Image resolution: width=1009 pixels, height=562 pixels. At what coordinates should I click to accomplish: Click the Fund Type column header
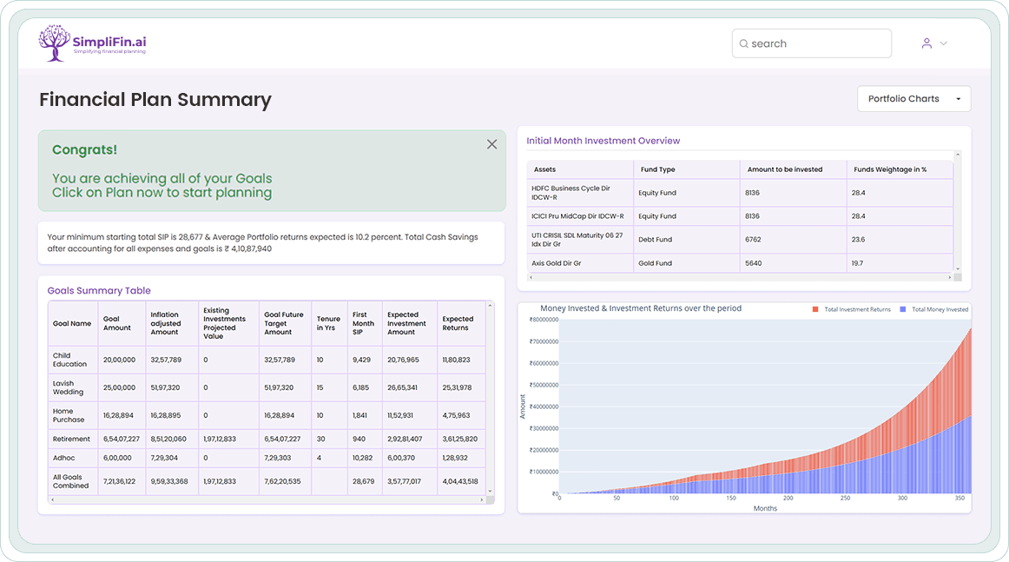pyautogui.click(x=687, y=169)
